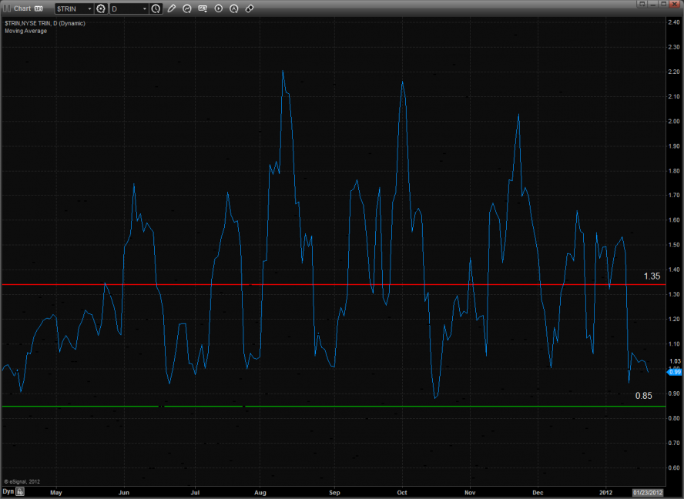Image resolution: width=684 pixels, height=499 pixels.
Task: Click the Aug label on the time axis
Action: (260, 493)
